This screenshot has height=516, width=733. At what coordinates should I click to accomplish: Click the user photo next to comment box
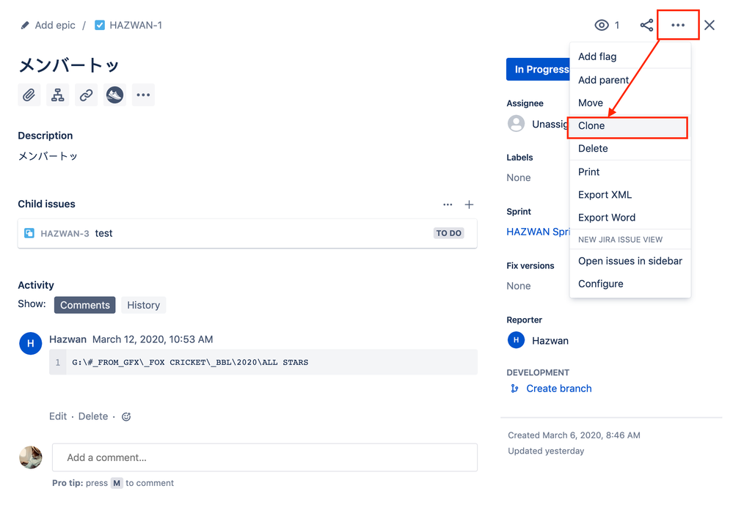(30, 457)
